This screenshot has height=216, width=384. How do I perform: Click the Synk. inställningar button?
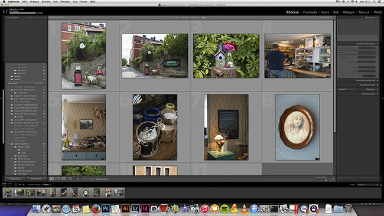point(369,179)
